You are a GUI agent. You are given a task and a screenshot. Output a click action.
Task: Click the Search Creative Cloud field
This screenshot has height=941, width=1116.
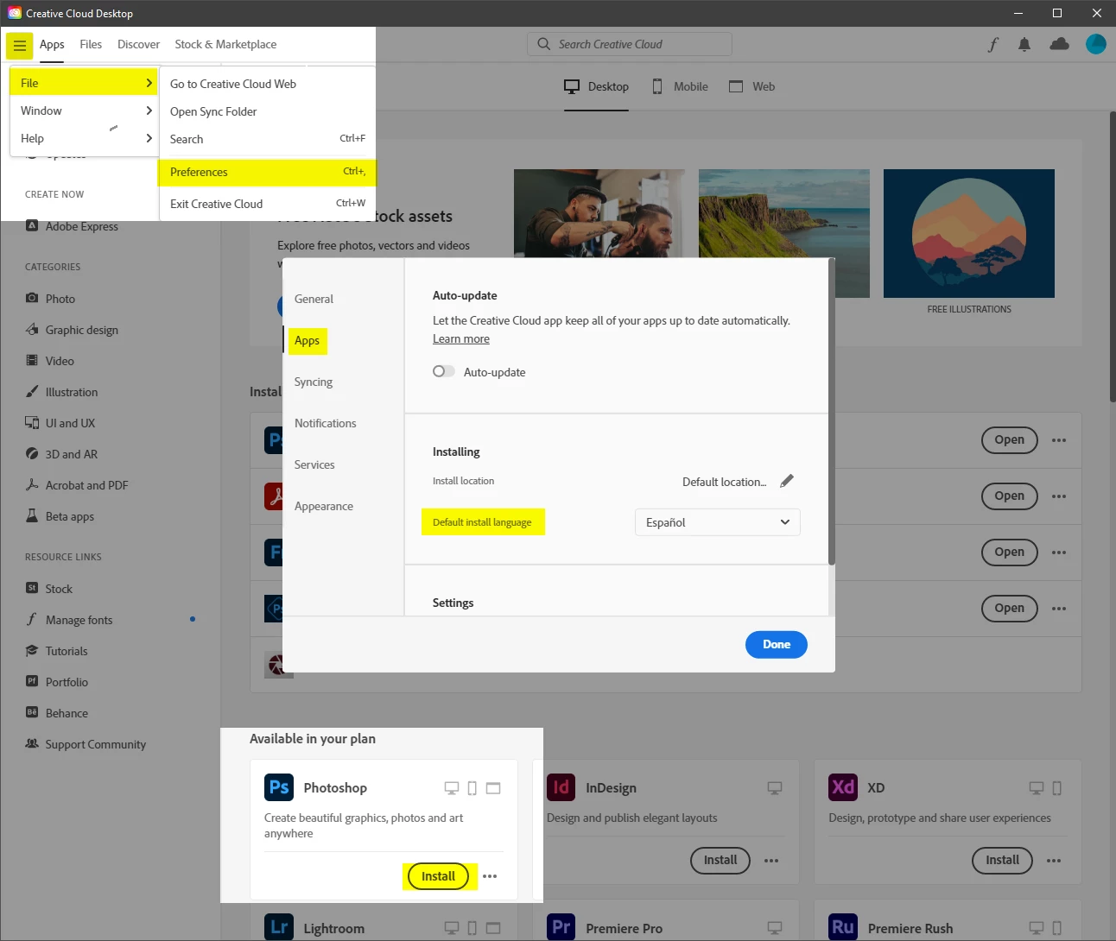pos(630,44)
